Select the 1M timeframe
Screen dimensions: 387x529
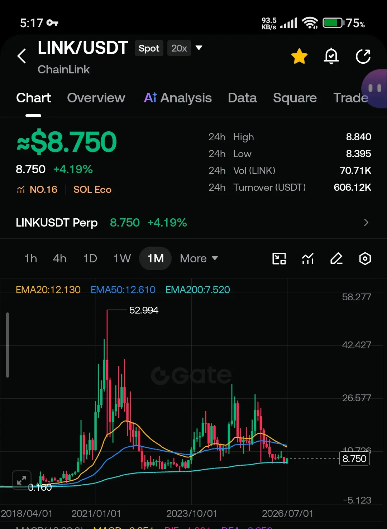tap(156, 258)
